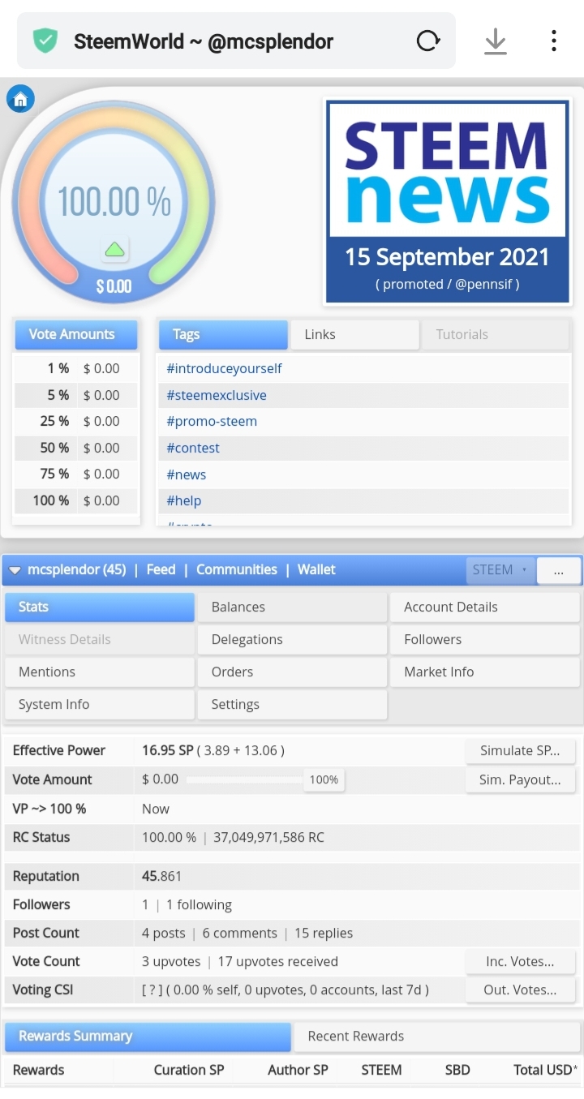Tap the address bar SteemWorld title

[204, 41]
